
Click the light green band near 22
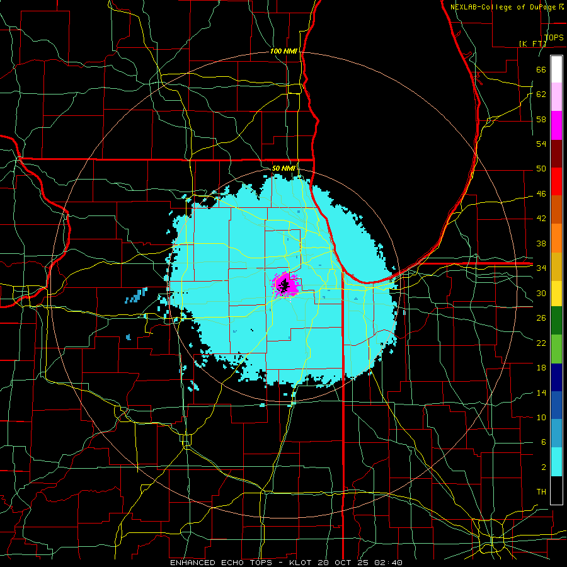tap(556, 348)
